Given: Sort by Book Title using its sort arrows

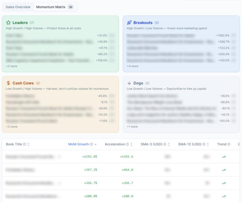Looking at the screenshot, I should pos(28,144).
